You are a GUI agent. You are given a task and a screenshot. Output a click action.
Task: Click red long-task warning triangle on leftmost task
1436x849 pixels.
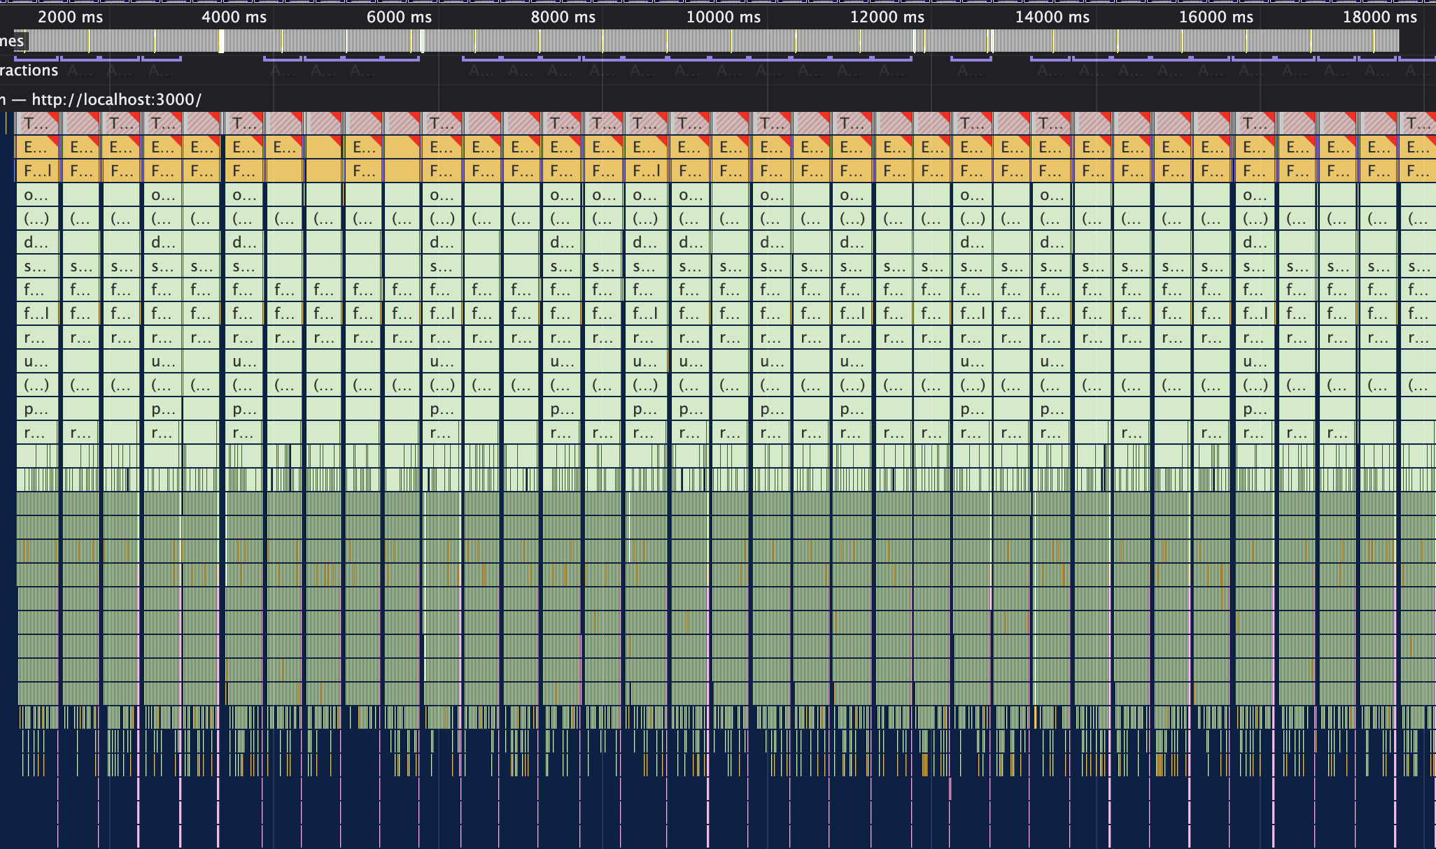53,117
